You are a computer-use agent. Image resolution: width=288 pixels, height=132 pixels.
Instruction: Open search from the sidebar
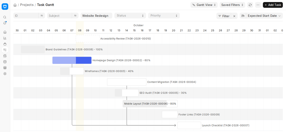tap(5, 17)
